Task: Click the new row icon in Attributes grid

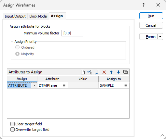Action: pos(83,72)
